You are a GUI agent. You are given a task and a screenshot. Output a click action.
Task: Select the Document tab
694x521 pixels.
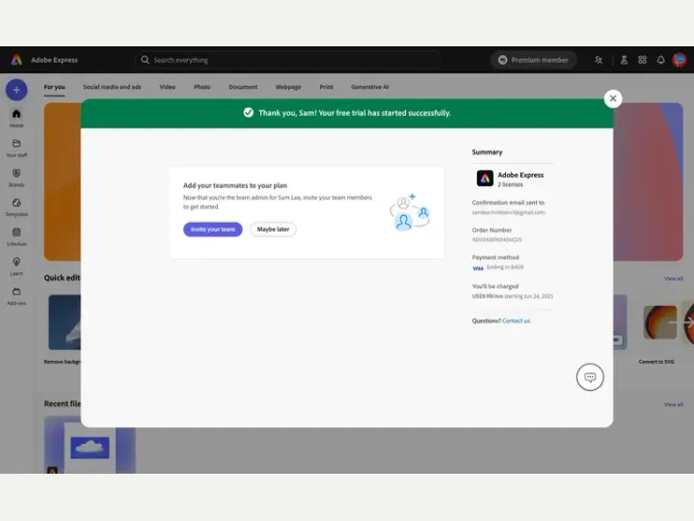coord(243,87)
